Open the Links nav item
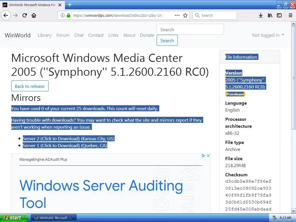The width and height of the screenshot is (296, 222). (113, 35)
